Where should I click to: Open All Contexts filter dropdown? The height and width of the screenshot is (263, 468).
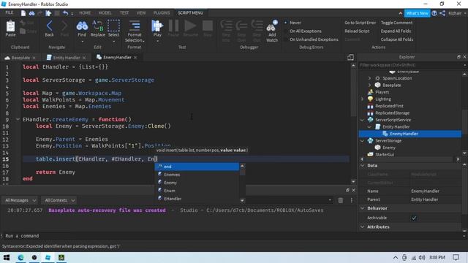59,200
